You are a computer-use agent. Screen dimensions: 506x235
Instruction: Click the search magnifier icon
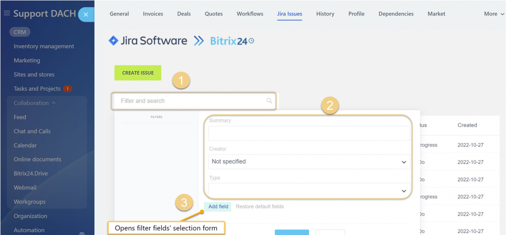point(269,101)
